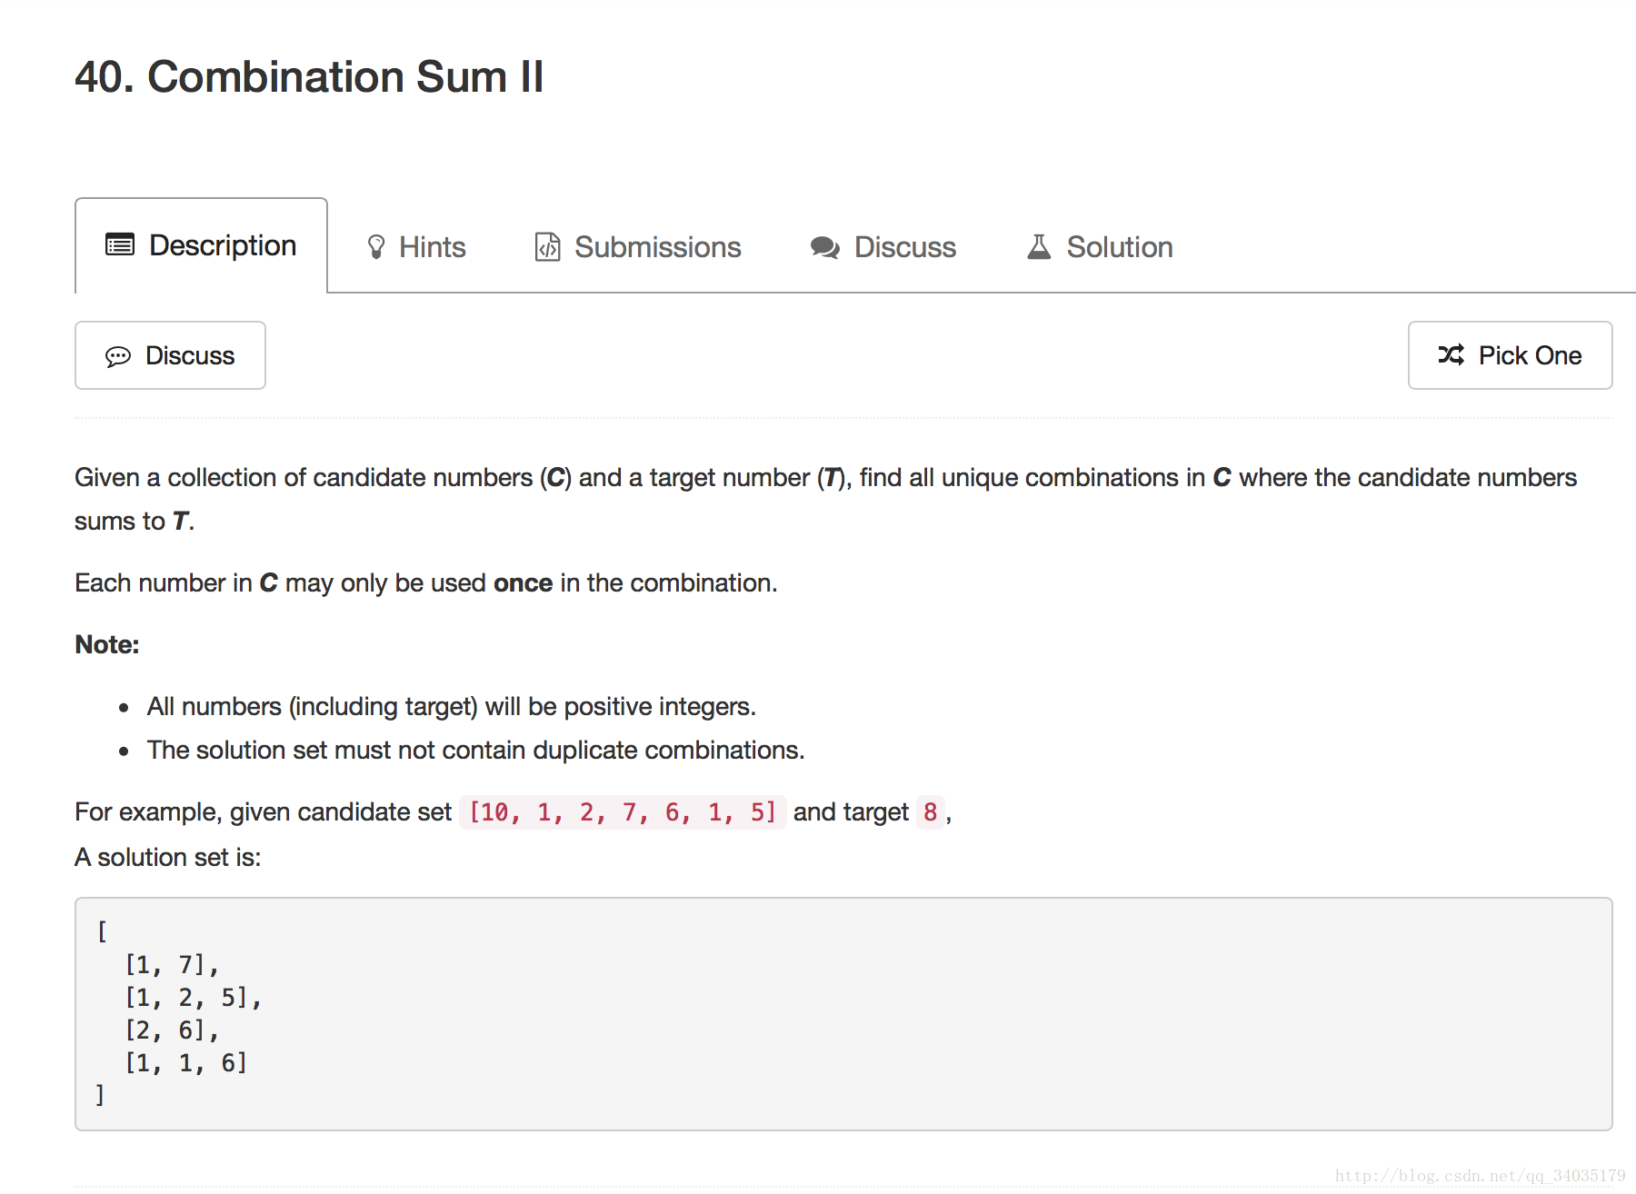
Task: Pick One random problem button
Action: pyautogui.click(x=1510, y=355)
